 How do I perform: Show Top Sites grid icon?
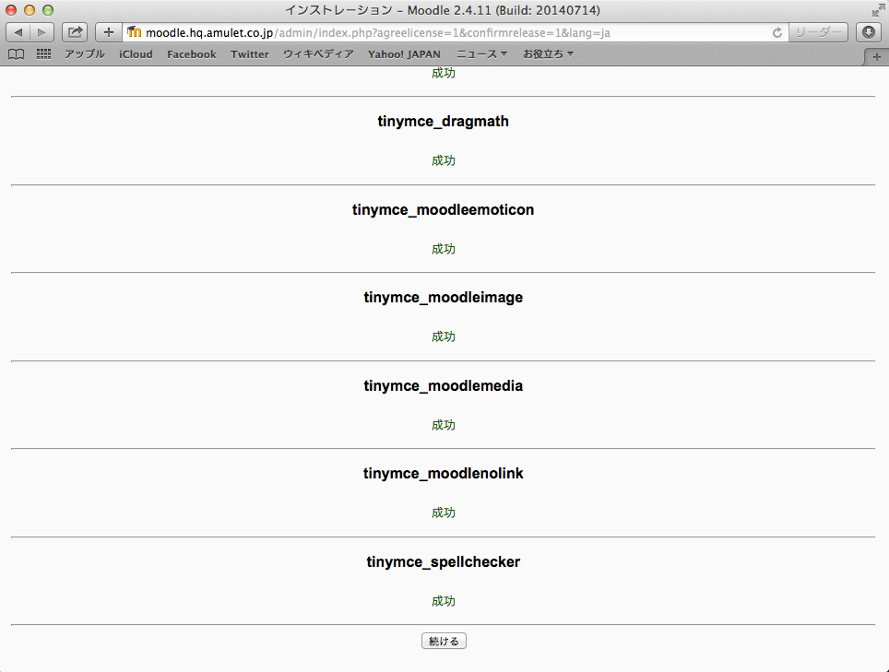point(43,54)
